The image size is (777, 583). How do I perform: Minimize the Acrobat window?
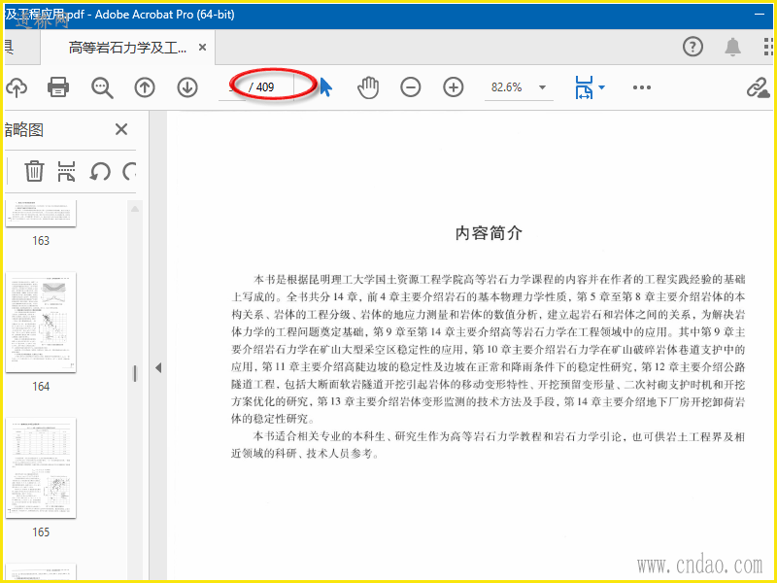tap(760, 14)
